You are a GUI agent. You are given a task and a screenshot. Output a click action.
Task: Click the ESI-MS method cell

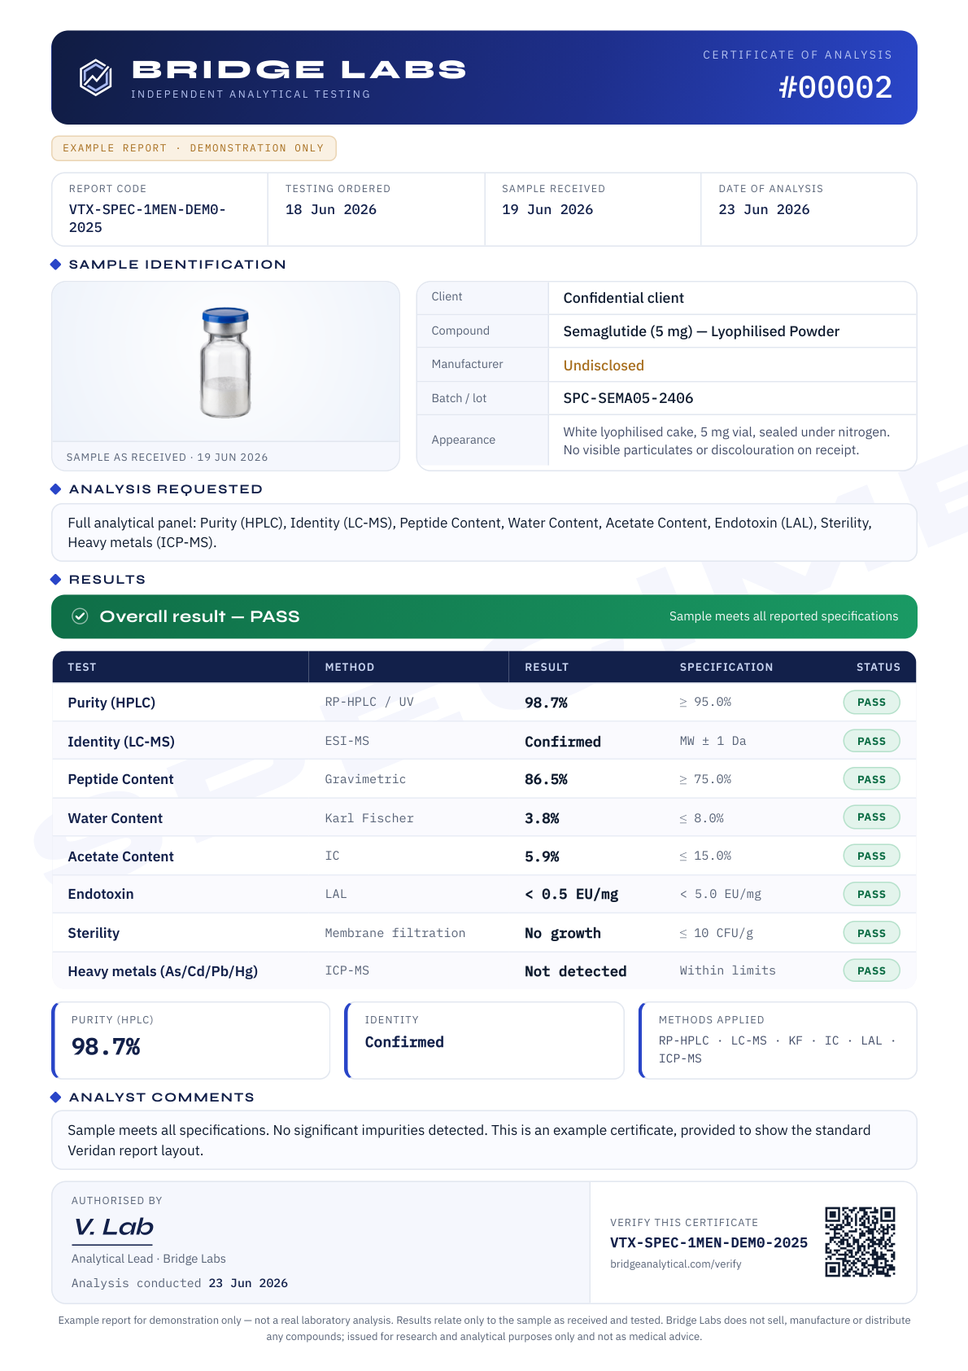347,741
